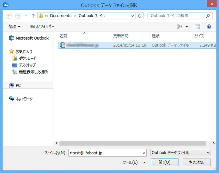The width and height of the screenshot is (219, 173).
Task: Go back with the left arrow button
Action: (9, 16)
